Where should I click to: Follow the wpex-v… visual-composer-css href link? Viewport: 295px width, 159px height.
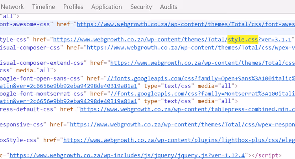pyautogui.click(x=191, y=48)
